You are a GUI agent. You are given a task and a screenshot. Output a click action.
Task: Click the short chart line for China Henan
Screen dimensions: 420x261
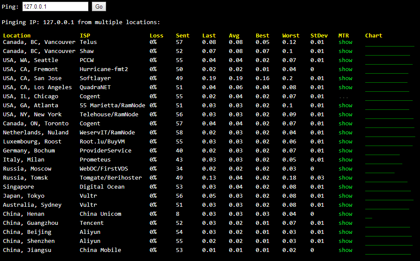click(369, 218)
